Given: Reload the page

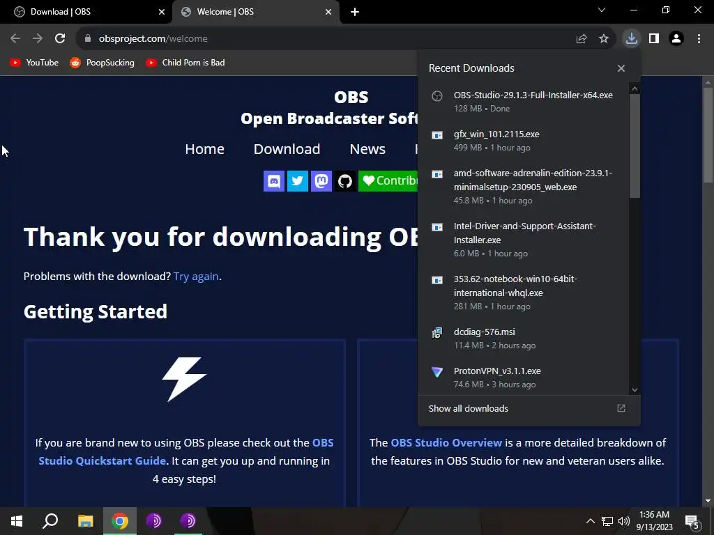Looking at the screenshot, I should point(60,39).
